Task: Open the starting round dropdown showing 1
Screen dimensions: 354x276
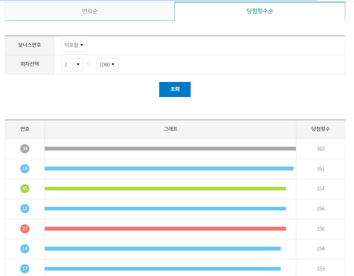Action: [72, 64]
